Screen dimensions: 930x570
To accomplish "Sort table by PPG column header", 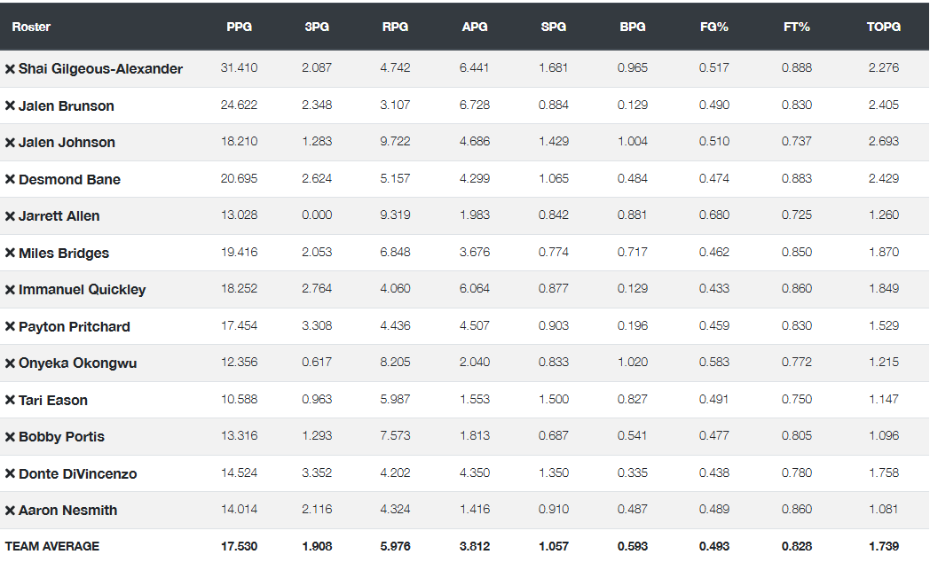I will (239, 27).
